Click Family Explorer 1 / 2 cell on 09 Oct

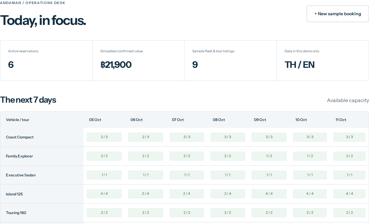[269, 156]
